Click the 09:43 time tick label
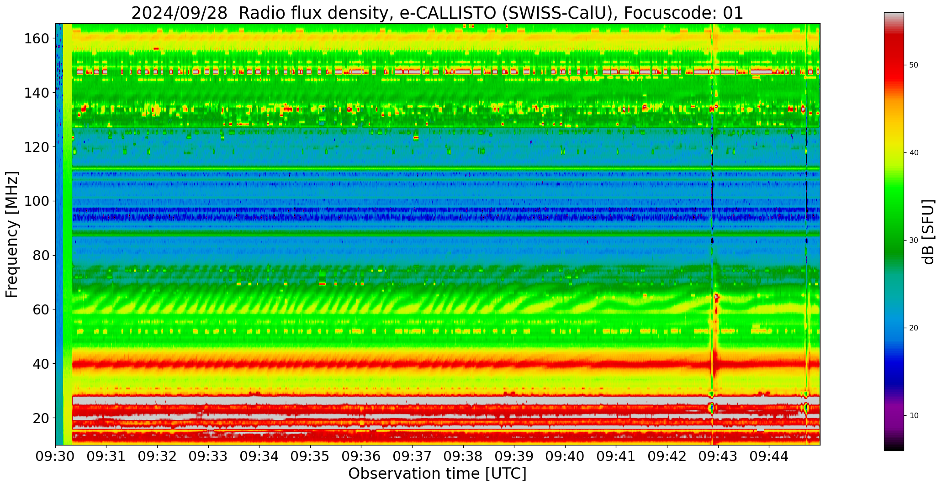This screenshot has height=487, width=942. pyautogui.click(x=718, y=456)
